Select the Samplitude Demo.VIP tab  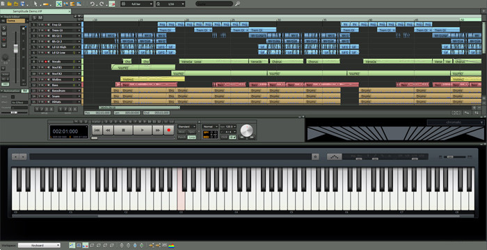point(35,11)
